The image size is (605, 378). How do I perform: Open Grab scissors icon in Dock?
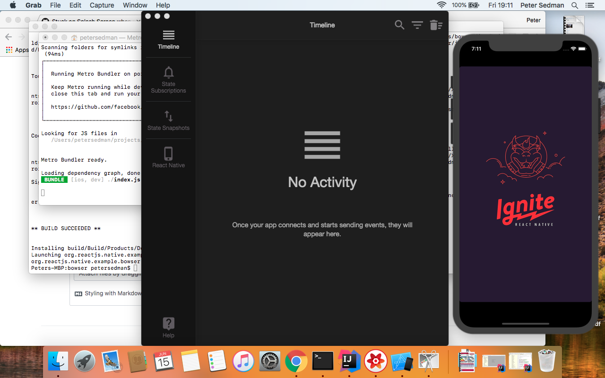(x=429, y=362)
